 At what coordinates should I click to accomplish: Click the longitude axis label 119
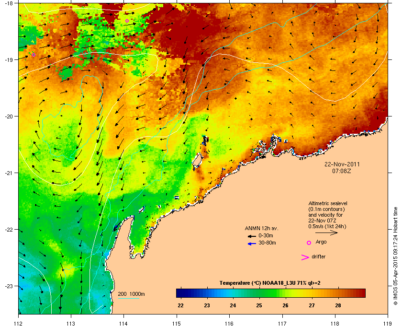[388, 323]
